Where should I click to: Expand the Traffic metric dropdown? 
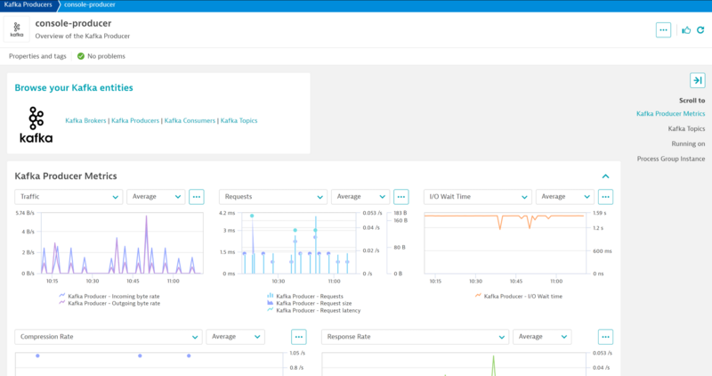tap(69, 197)
